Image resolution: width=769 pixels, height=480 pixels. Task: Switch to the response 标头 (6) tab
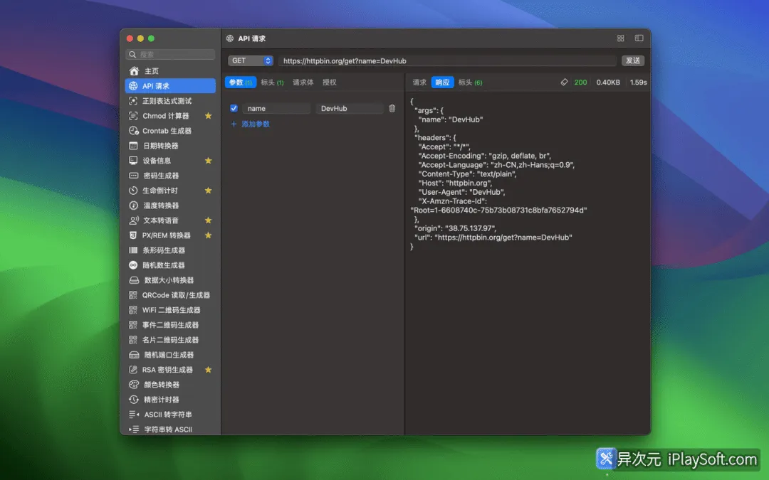pos(471,82)
